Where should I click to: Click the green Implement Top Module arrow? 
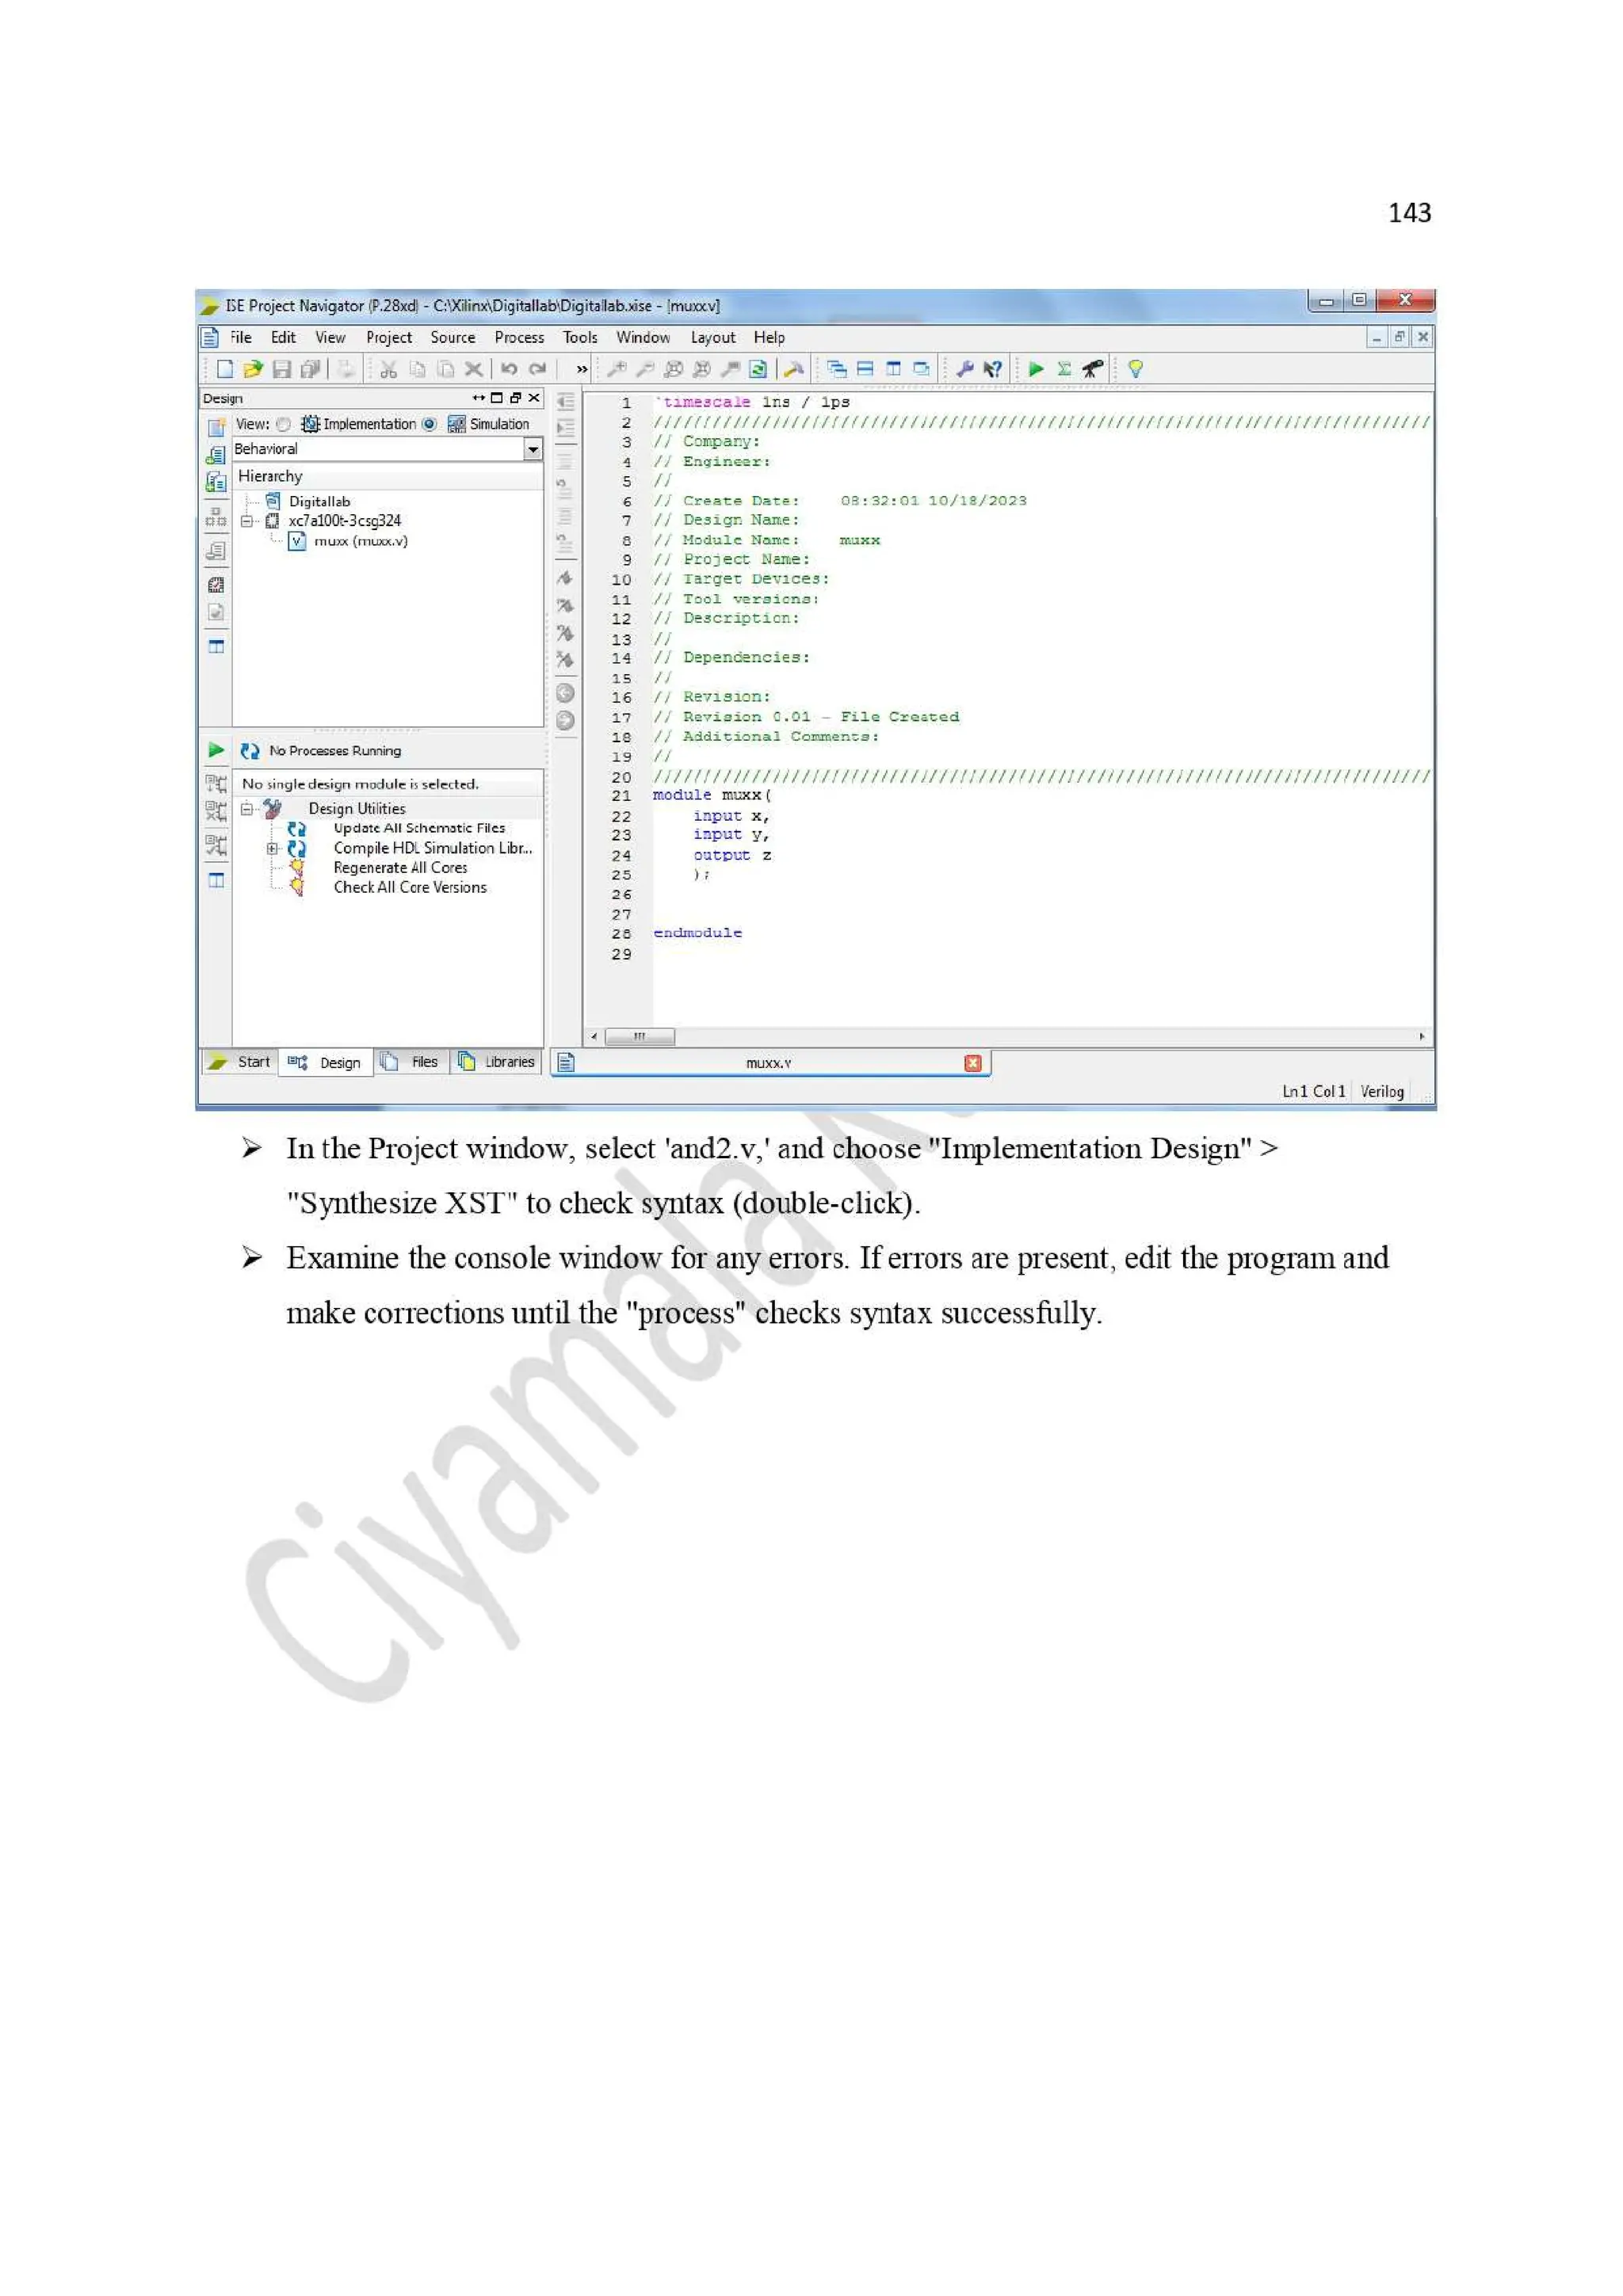click(1036, 369)
